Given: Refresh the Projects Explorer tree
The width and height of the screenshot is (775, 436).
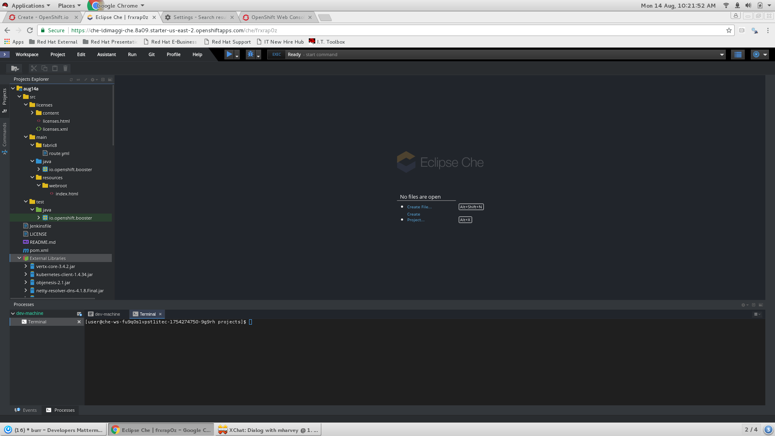Looking at the screenshot, I should tap(71, 79).
